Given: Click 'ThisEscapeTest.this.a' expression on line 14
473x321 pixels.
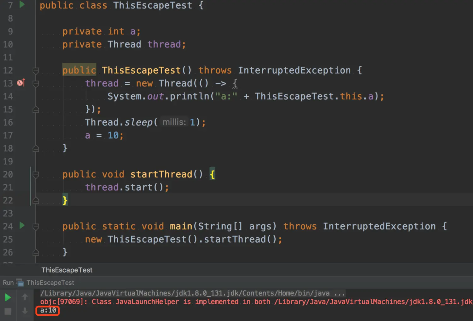Looking at the screenshot, I should (x=314, y=96).
